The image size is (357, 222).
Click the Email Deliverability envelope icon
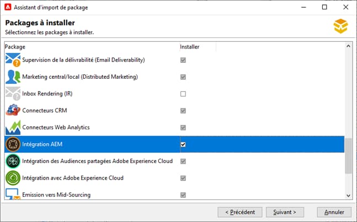click(x=13, y=59)
